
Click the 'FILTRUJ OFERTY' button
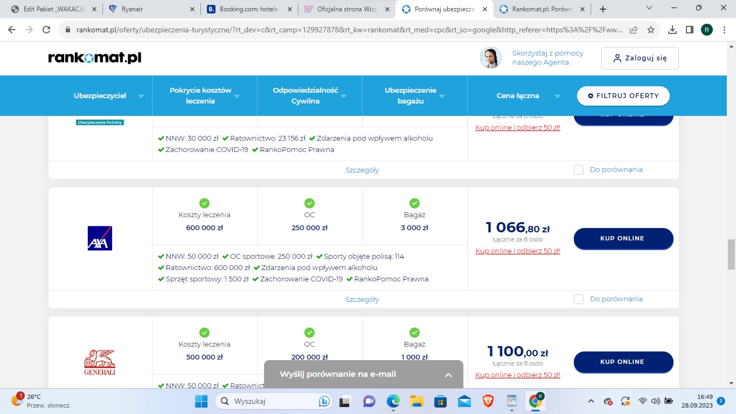tap(623, 96)
